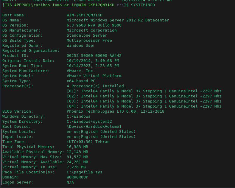Click the Product ID number
The image size is (235, 188).
[x=94, y=56]
